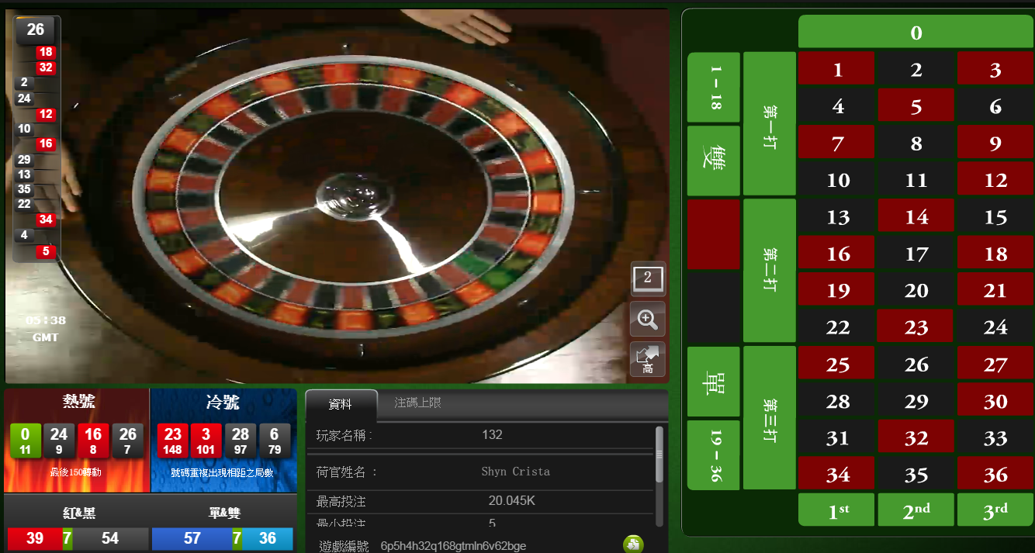Change video quality with the 高 icon
This screenshot has height=553, width=1035.
[x=648, y=358]
